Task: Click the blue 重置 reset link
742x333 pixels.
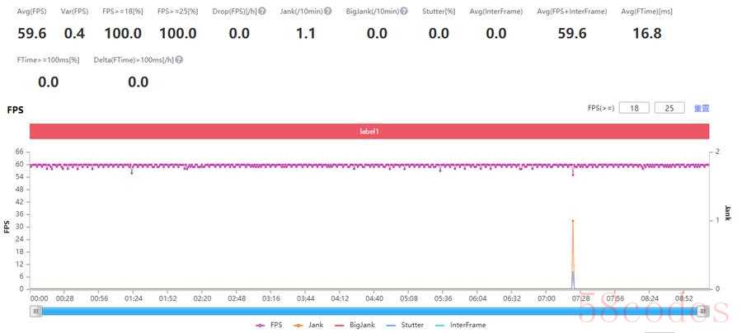Action: click(x=701, y=108)
